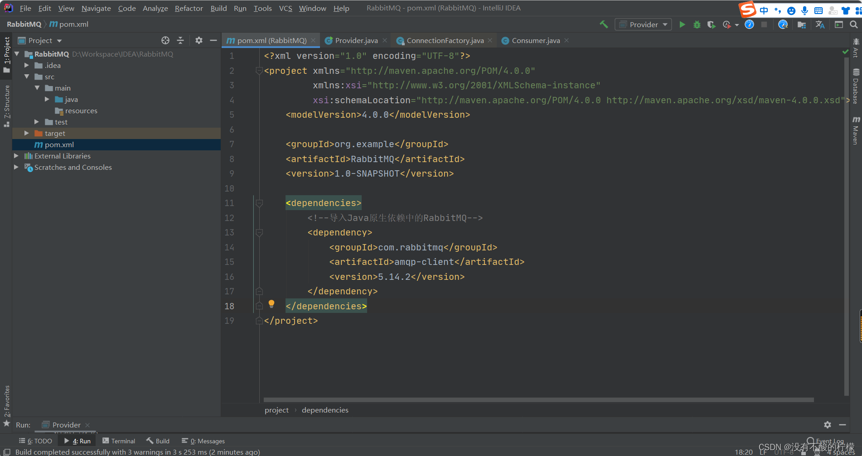Open the Navigate menu

click(96, 8)
